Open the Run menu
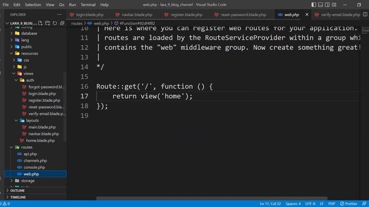 (x=73, y=5)
